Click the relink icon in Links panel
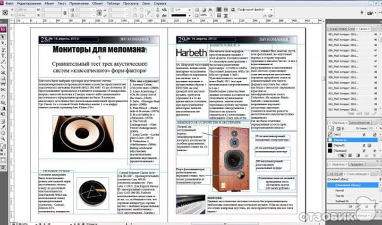 click(350, 114)
